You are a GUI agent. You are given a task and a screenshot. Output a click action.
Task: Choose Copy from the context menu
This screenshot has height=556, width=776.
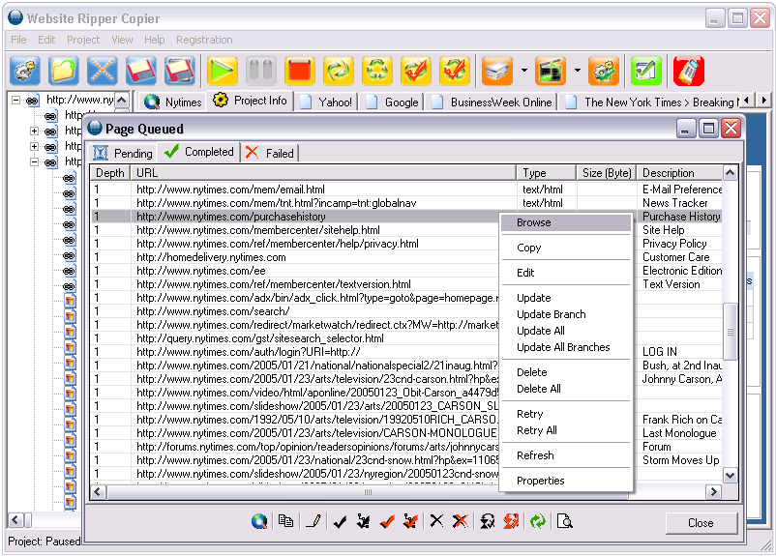(566, 248)
